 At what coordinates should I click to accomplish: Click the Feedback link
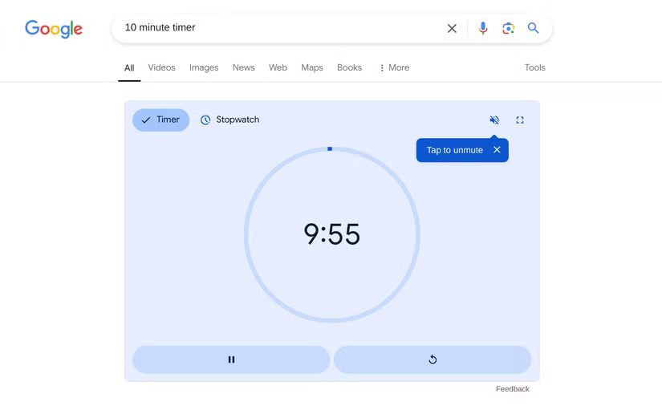click(x=512, y=389)
